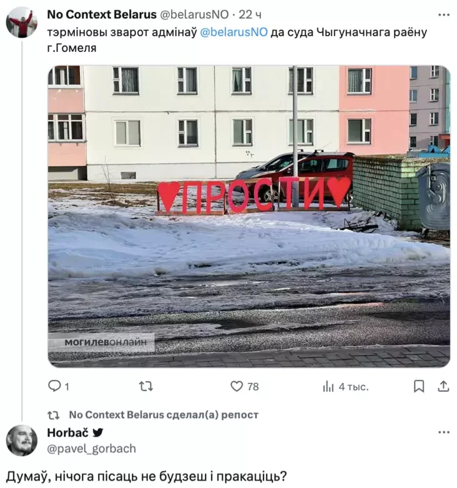Click the 22 ч timestamp
The image size is (457, 488).
tap(250, 14)
